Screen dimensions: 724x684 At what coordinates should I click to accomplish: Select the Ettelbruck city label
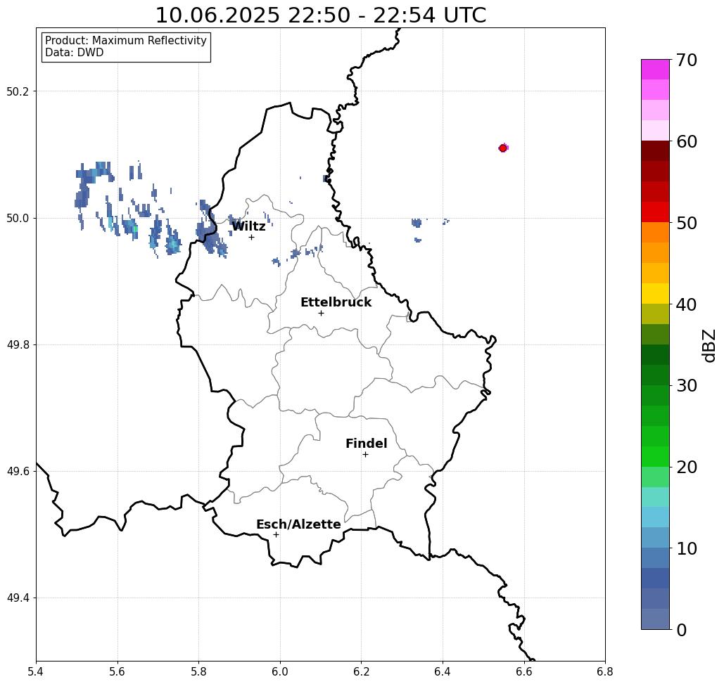click(x=336, y=302)
